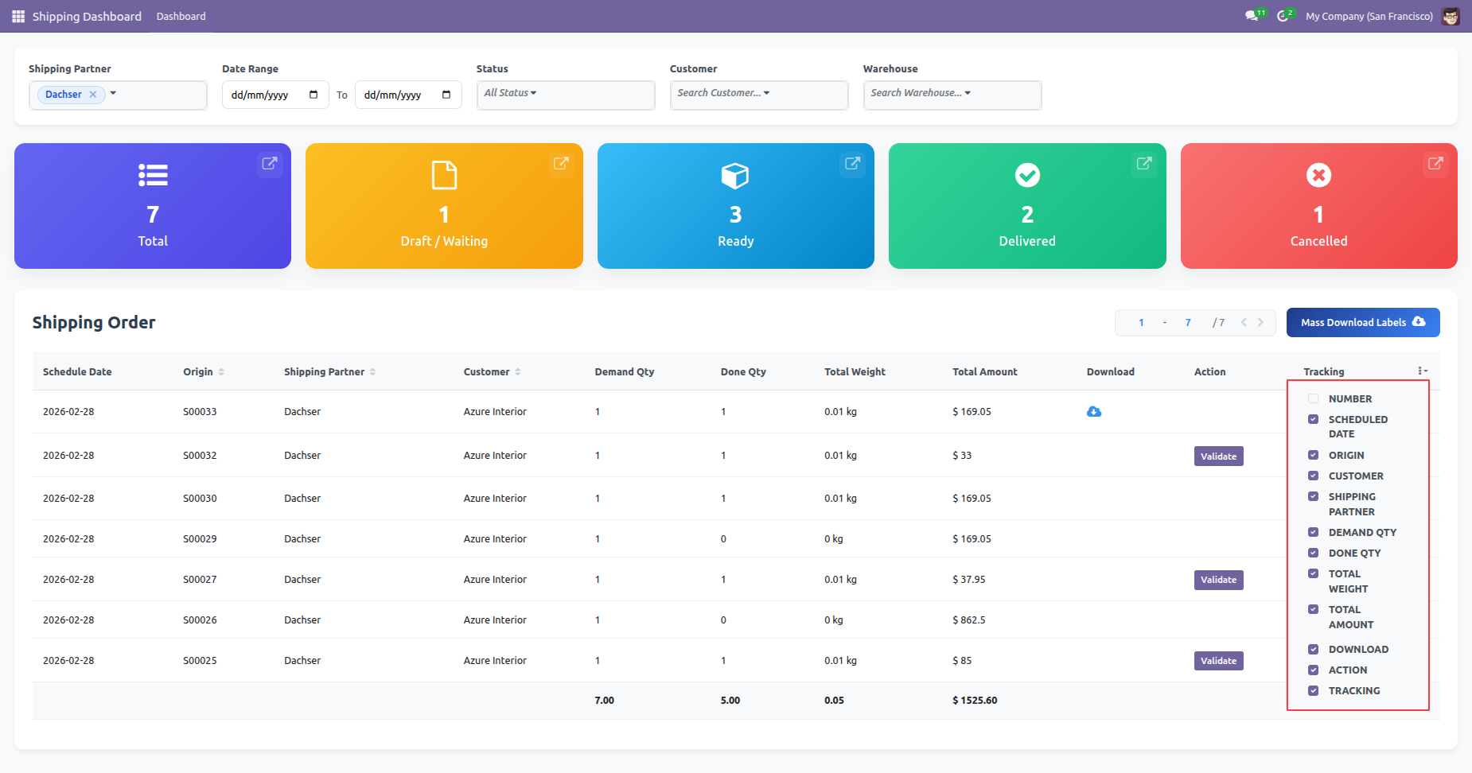The width and height of the screenshot is (1472, 773).
Task: Click the Dashboard menu item
Action: click(x=181, y=16)
